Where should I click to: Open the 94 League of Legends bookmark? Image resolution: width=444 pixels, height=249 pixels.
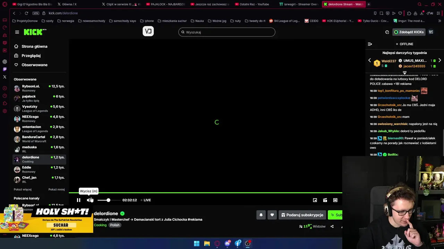click(x=284, y=21)
